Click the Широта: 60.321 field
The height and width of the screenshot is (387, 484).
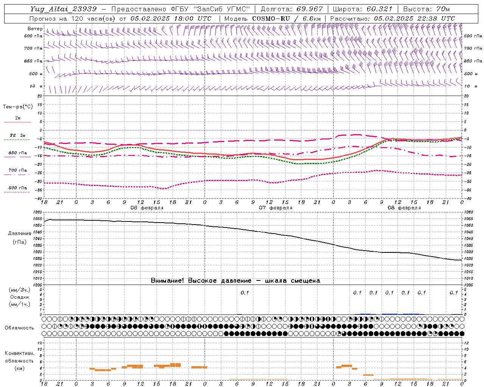coord(363,9)
